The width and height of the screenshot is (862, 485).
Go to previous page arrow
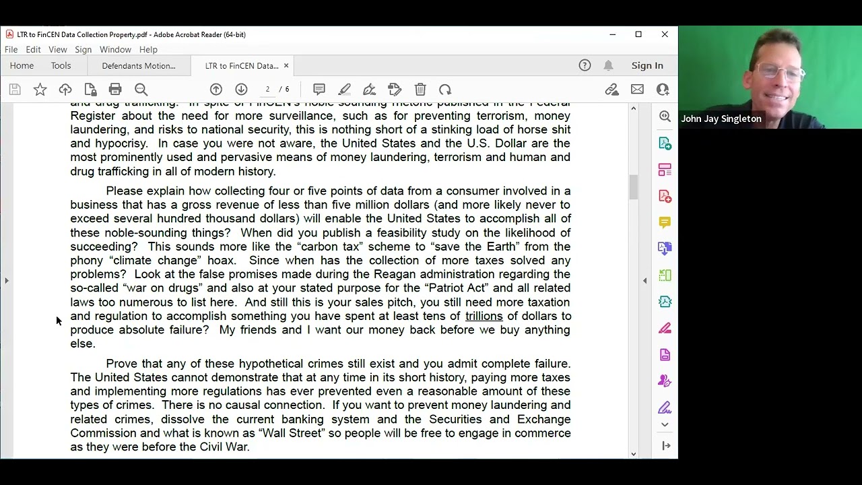pos(216,90)
